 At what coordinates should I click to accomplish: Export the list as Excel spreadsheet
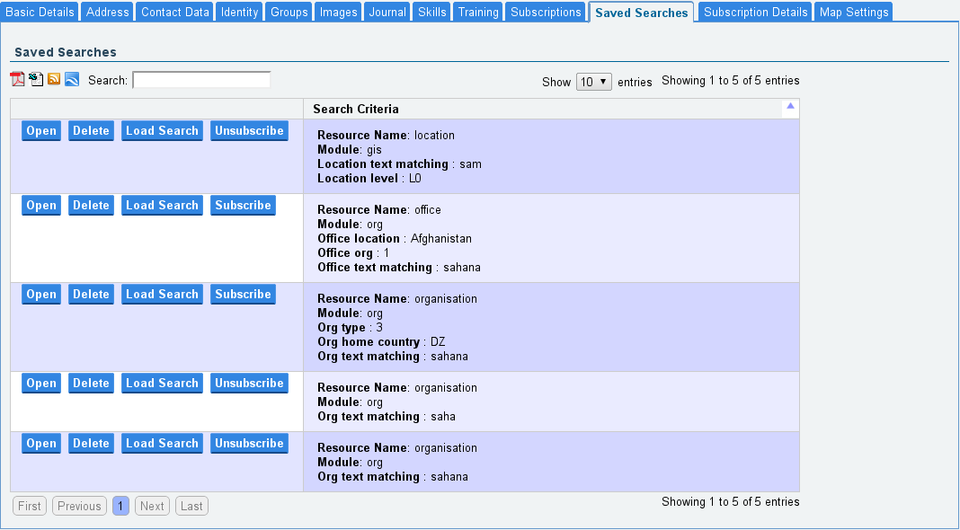[x=36, y=79]
